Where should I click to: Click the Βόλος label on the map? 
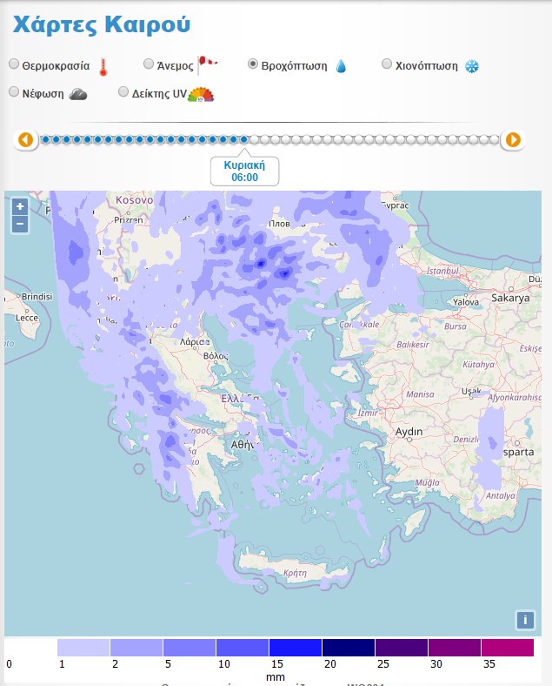216,356
